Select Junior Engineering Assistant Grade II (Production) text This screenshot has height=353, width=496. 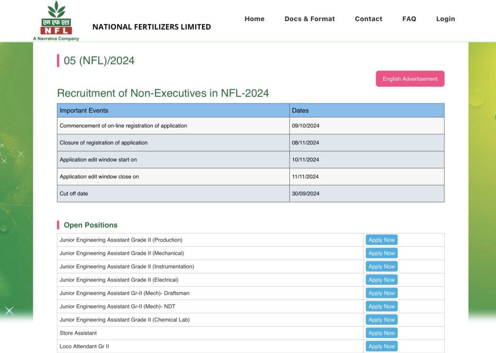tap(121, 240)
